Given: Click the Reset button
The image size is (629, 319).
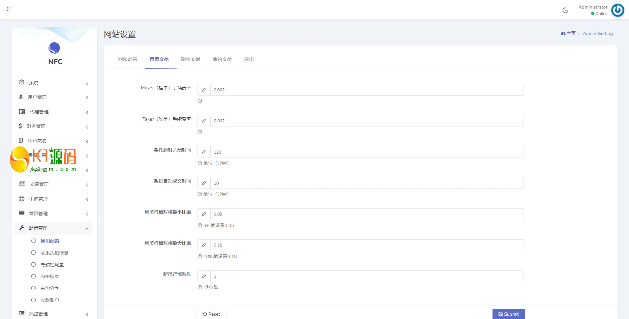Looking at the screenshot, I should [x=211, y=314].
